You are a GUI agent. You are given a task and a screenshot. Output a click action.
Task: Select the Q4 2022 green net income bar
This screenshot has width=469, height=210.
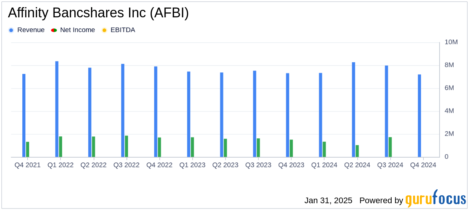(x=159, y=147)
